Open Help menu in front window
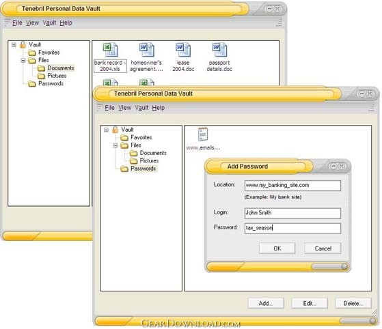Viewport: 382px width, 329px height. point(159,108)
